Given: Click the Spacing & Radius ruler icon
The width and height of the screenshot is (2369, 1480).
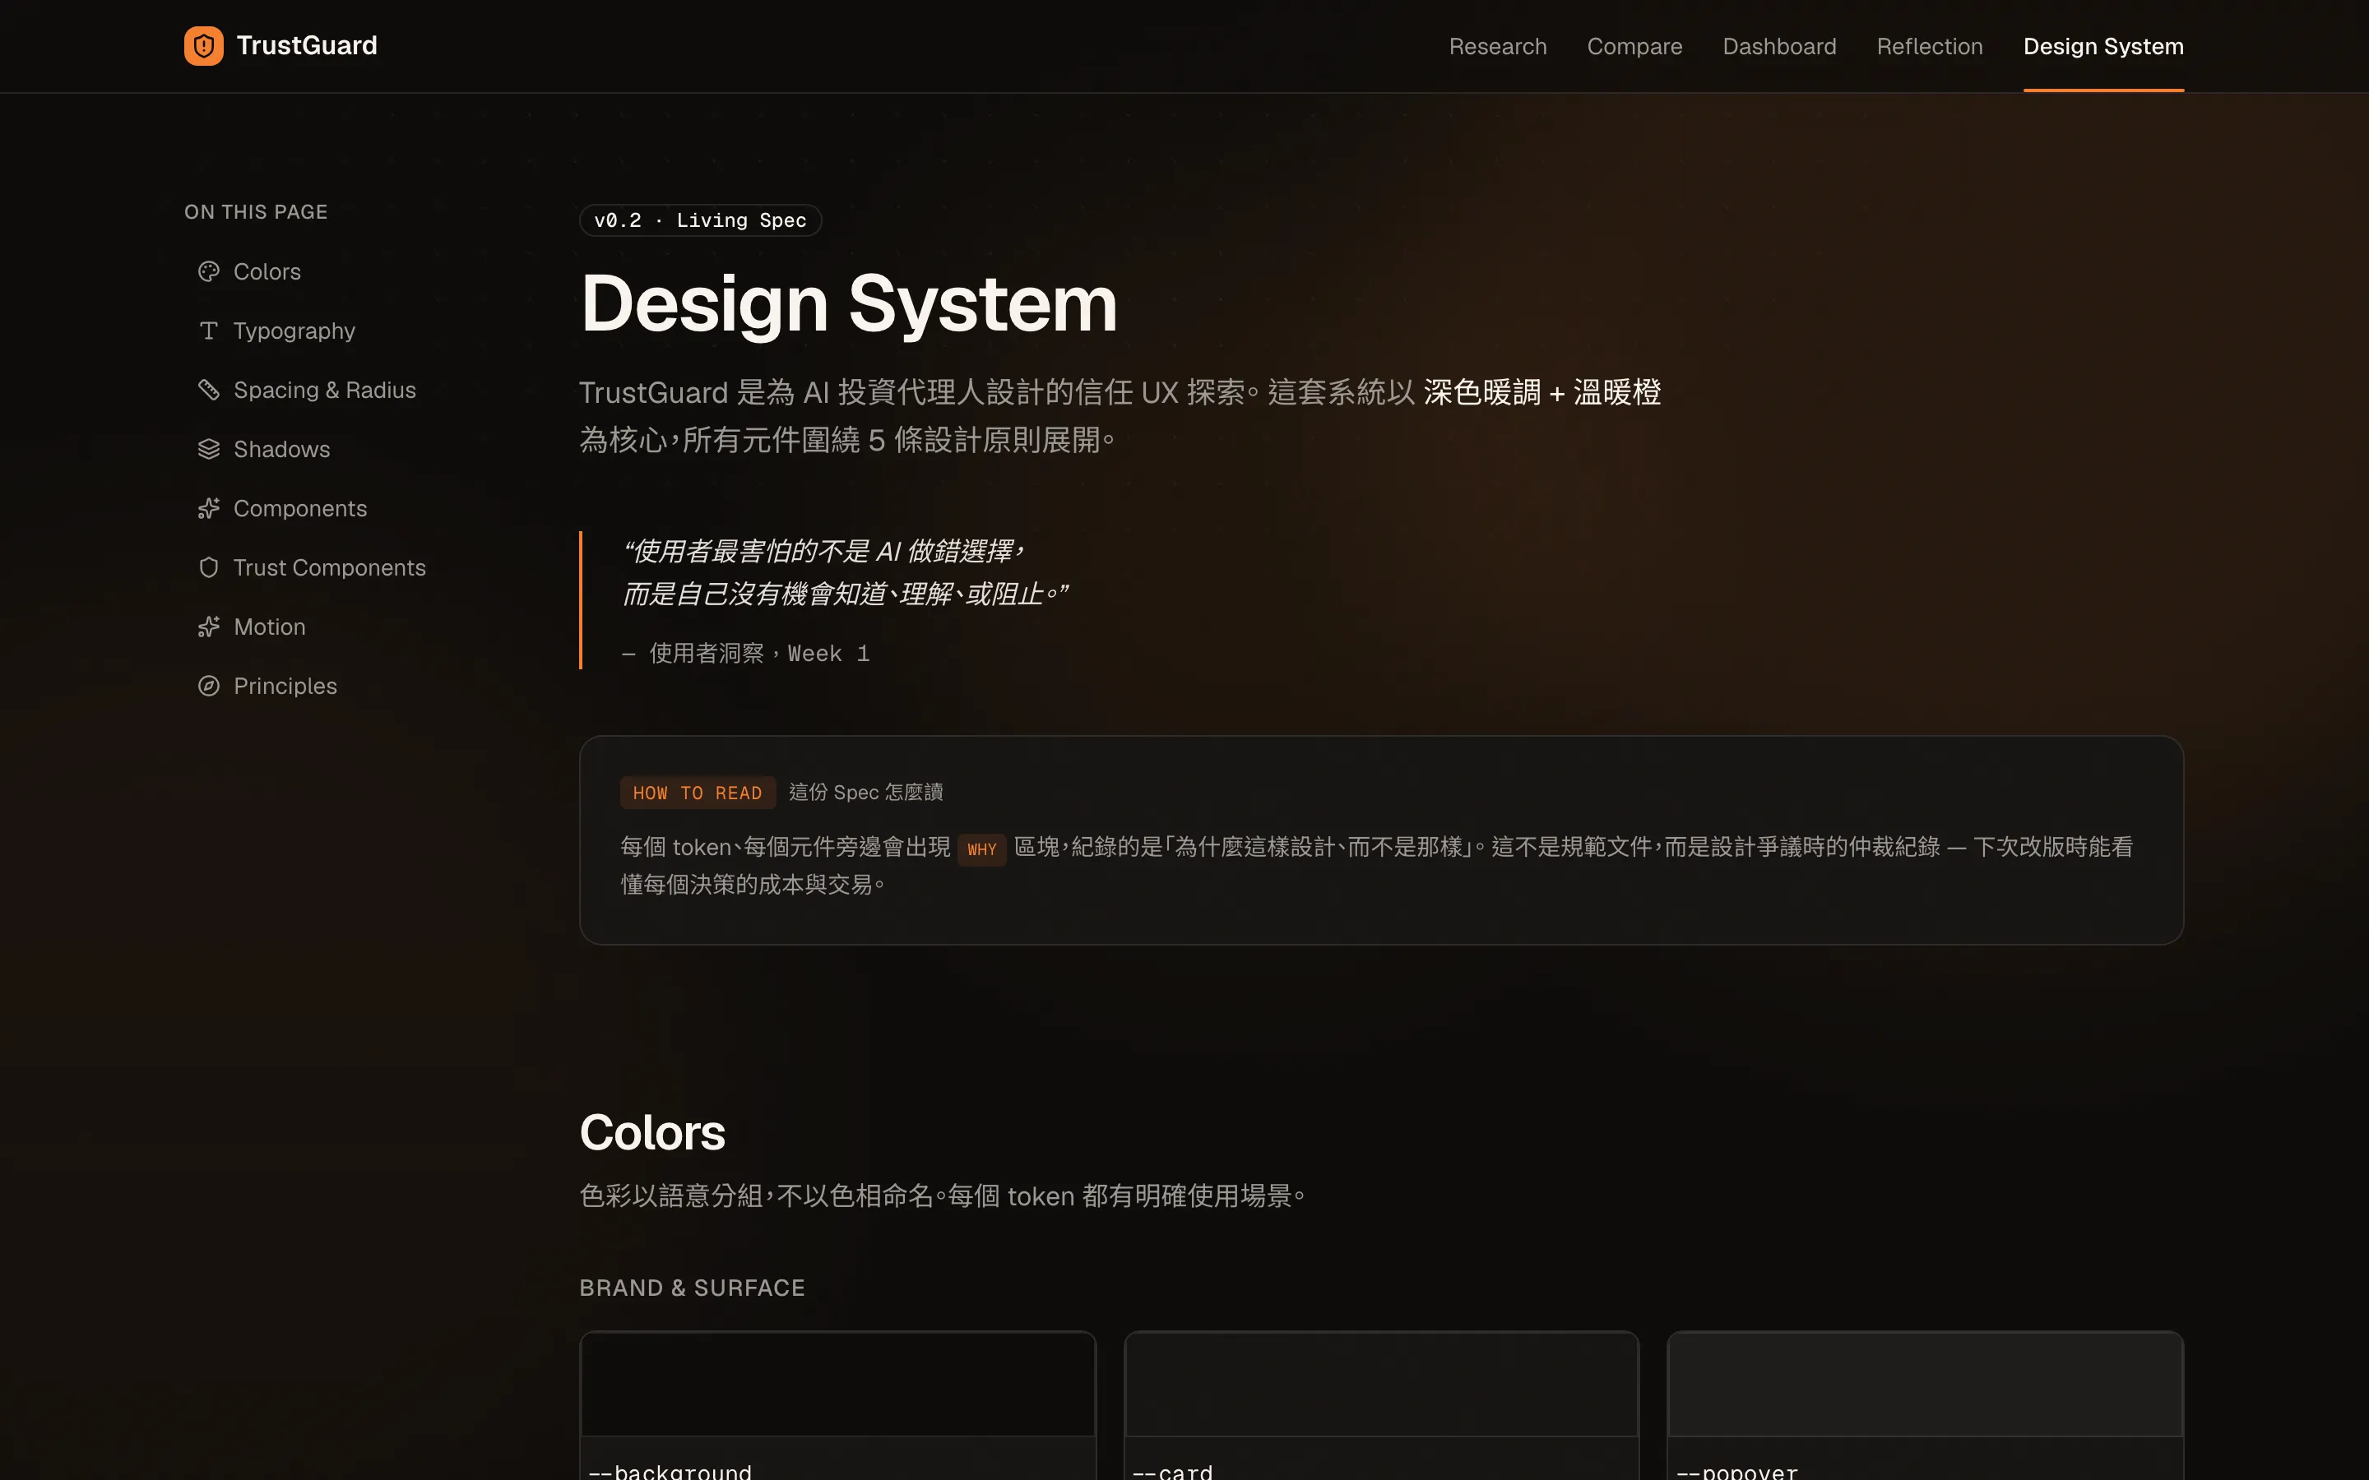Looking at the screenshot, I should pos(208,390).
